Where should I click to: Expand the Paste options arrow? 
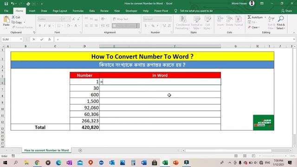(6, 28)
